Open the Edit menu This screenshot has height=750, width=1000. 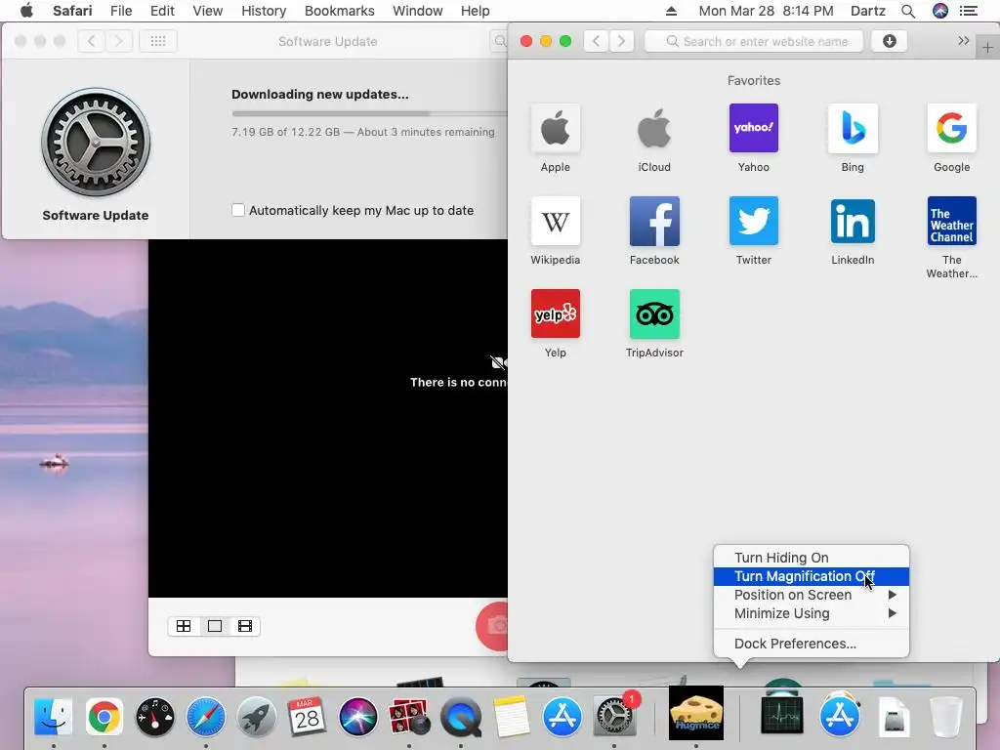[162, 11]
